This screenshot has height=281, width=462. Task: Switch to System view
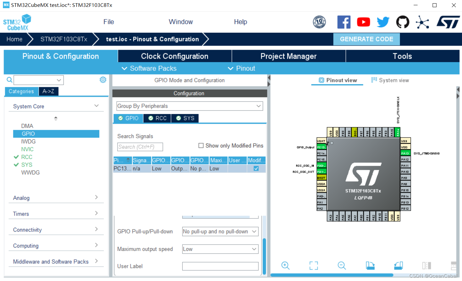tap(390, 80)
